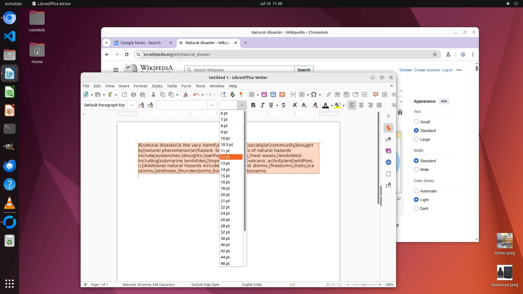
Task: Click the Bold formatting icon
Action: coord(253,105)
